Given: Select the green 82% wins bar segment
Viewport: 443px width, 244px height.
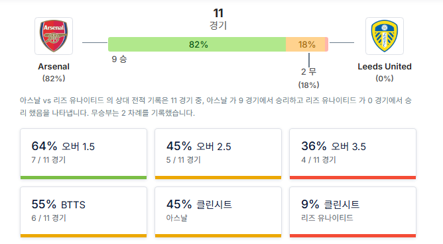Looking at the screenshot, I should point(197,44).
